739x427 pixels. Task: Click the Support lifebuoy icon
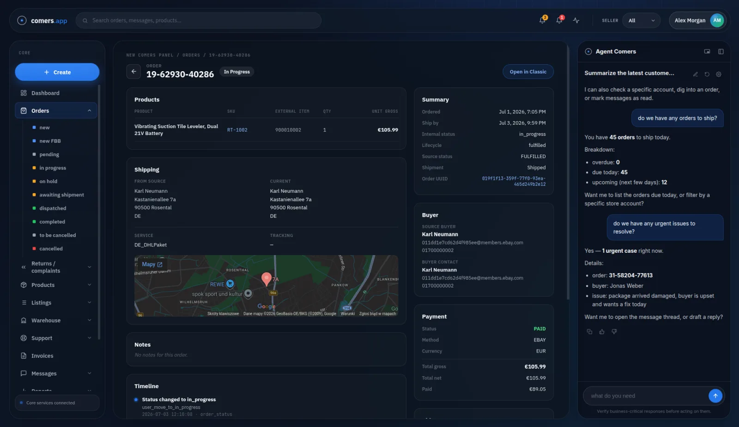[24, 338]
